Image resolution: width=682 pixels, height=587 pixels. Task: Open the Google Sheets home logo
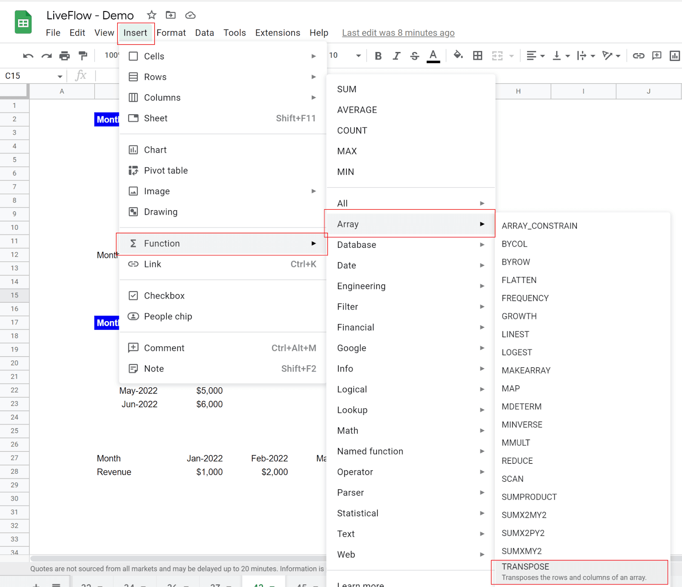(x=23, y=22)
